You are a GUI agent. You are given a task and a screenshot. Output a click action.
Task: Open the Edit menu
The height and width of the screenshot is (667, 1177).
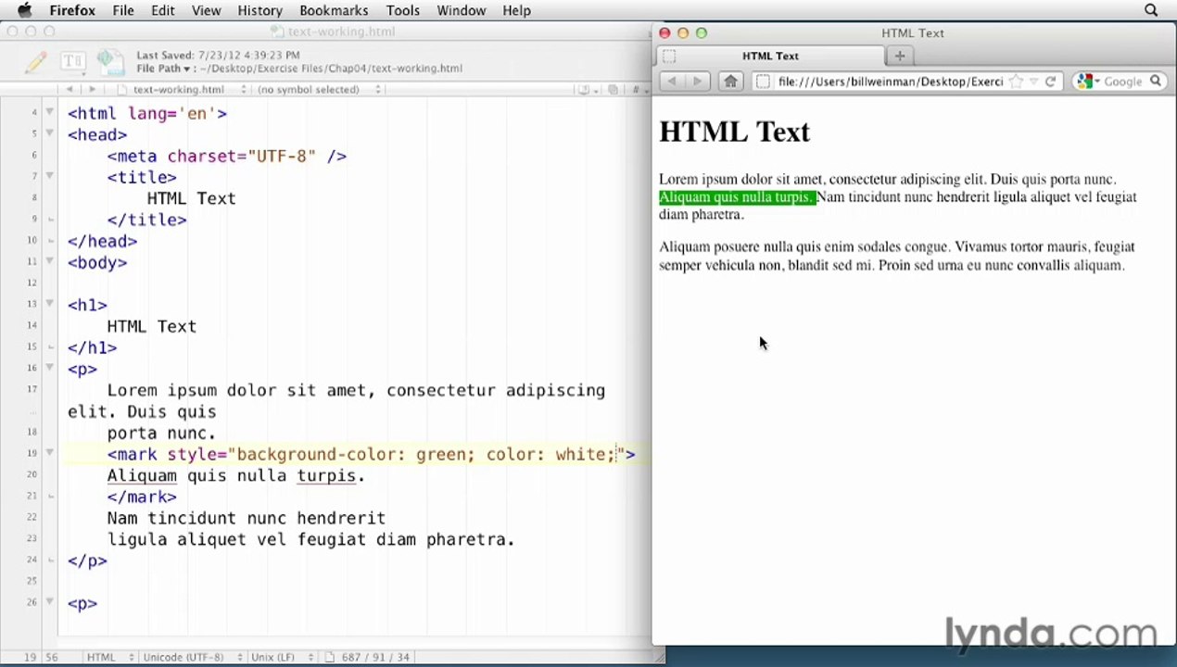tap(163, 10)
